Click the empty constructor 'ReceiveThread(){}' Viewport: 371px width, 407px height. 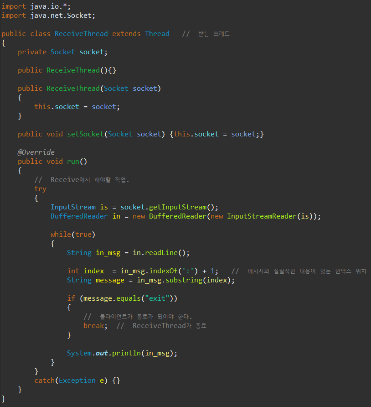click(x=81, y=70)
